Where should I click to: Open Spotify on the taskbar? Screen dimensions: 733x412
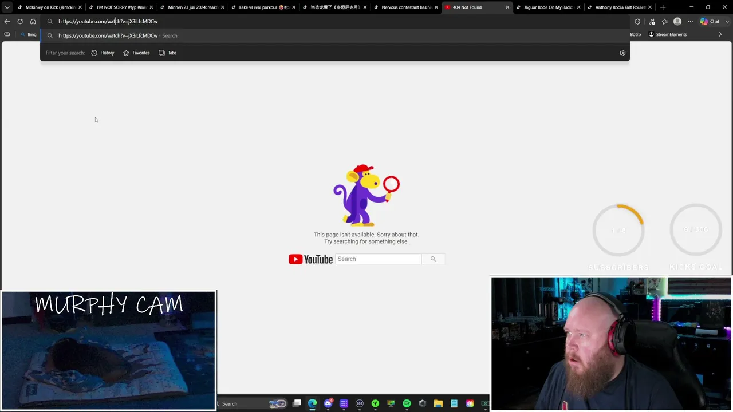pos(407,403)
